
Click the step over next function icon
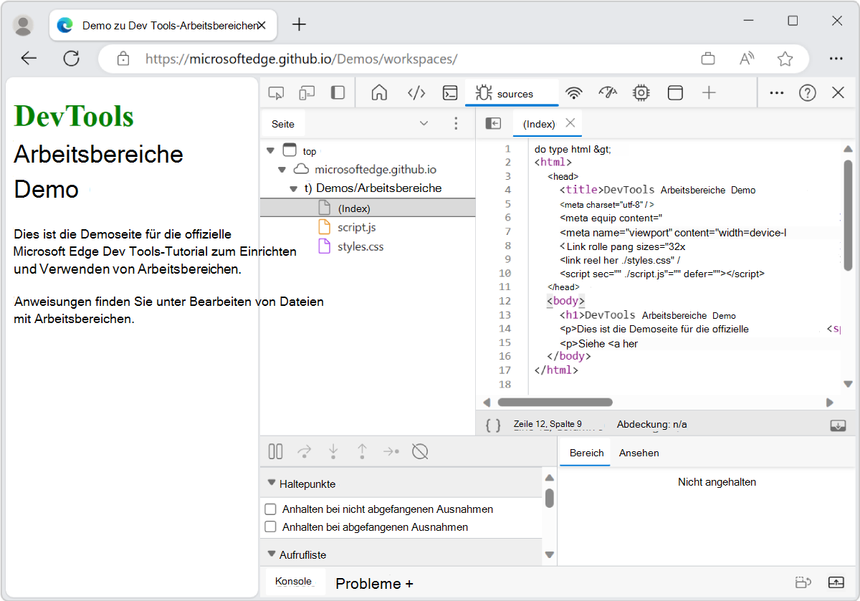point(304,451)
